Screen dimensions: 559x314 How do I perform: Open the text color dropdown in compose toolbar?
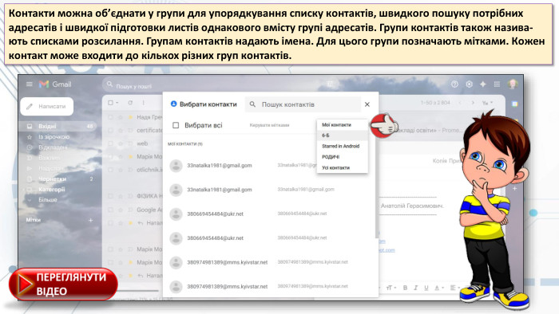[438, 288]
